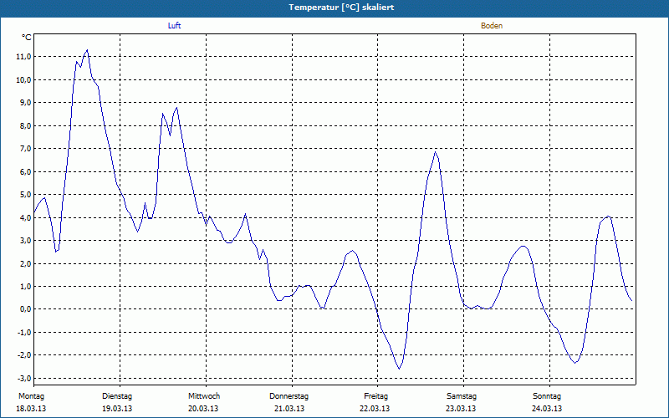Click the 10,0 y-axis value
The width and height of the screenshot is (669, 418).
point(23,79)
